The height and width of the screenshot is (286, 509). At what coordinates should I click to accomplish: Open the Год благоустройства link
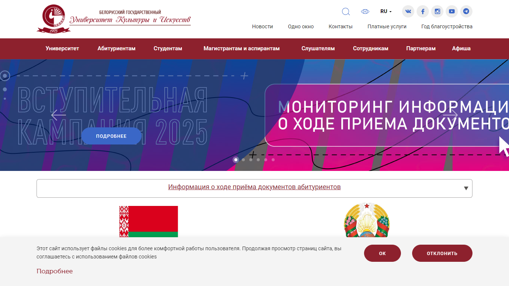click(447, 26)
